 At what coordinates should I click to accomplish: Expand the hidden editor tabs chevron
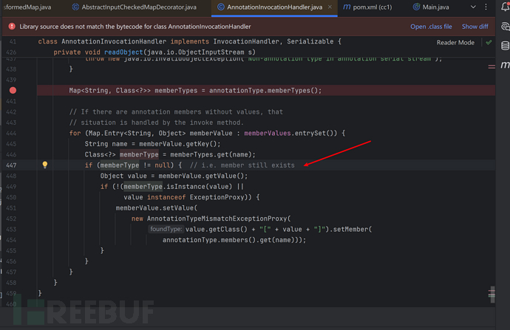(x=473, y=7)
